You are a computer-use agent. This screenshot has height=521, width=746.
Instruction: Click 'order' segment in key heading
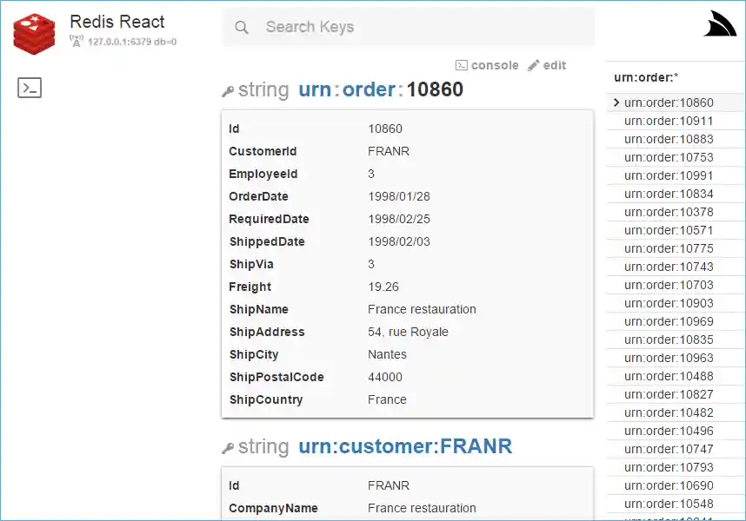point(369,89)
